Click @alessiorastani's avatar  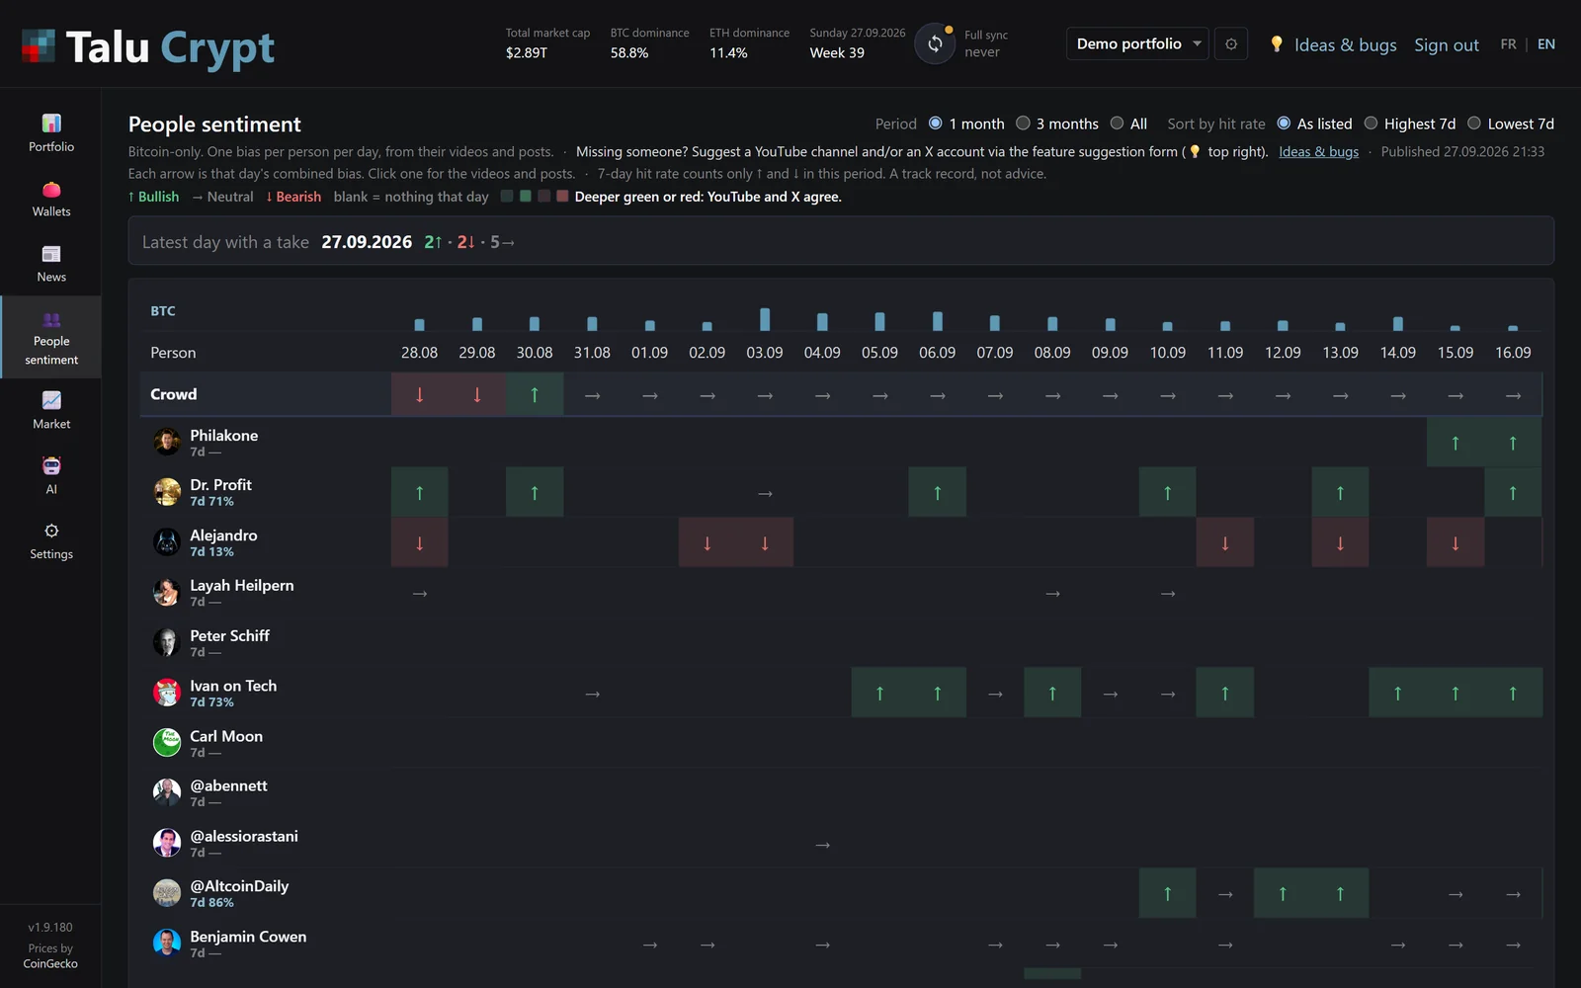point(167,843)
